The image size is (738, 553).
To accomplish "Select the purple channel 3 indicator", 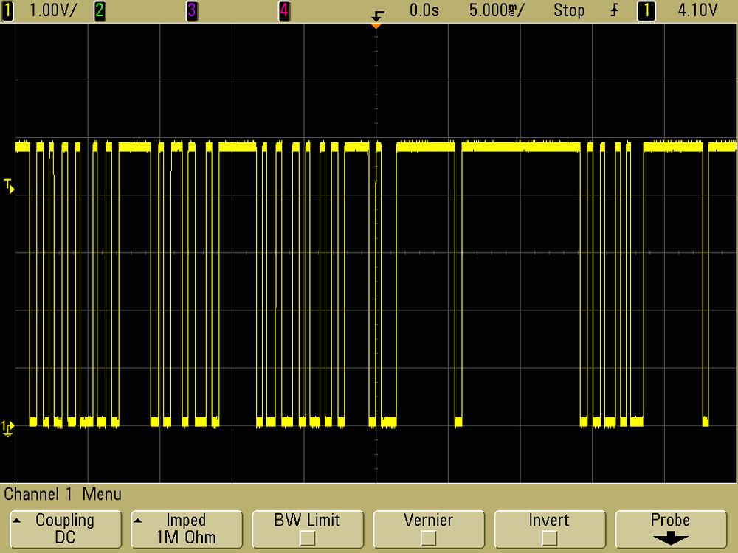I will pyautogui.click(x=192, y=10).
